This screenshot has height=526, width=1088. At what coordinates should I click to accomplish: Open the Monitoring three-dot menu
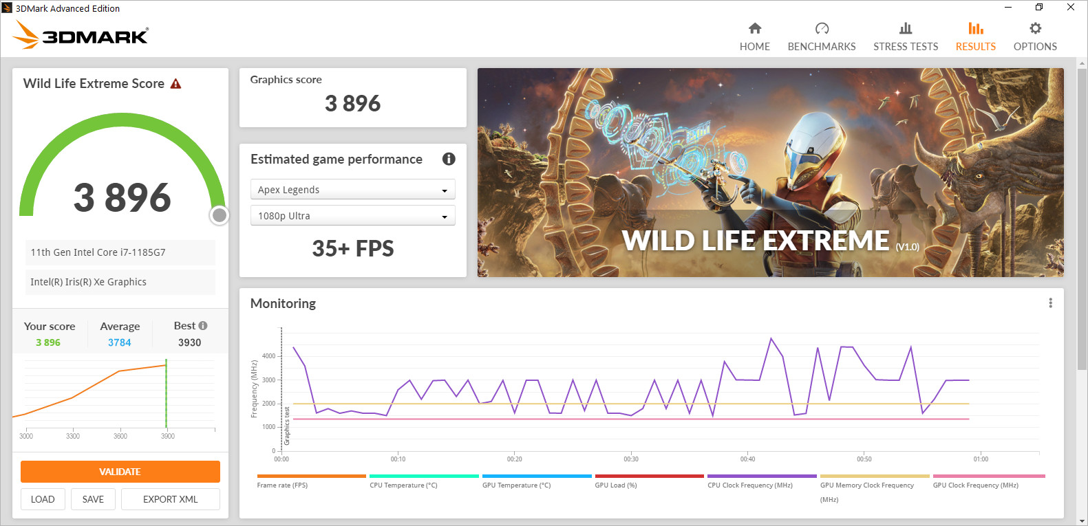(1050, 303)
